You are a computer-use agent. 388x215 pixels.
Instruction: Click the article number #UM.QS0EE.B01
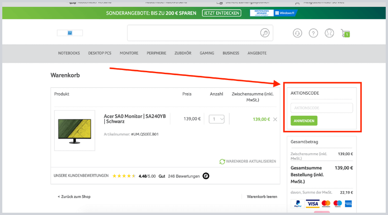pyautogui.click(x=145, y=134)
